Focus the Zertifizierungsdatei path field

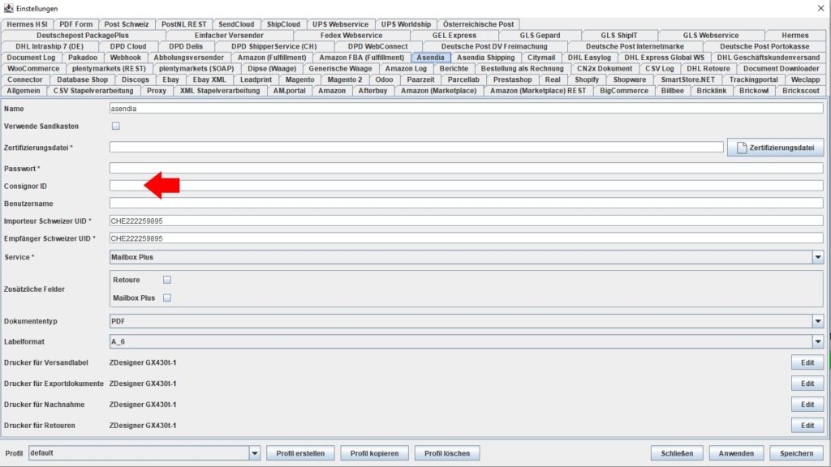[x=416, y=148]
